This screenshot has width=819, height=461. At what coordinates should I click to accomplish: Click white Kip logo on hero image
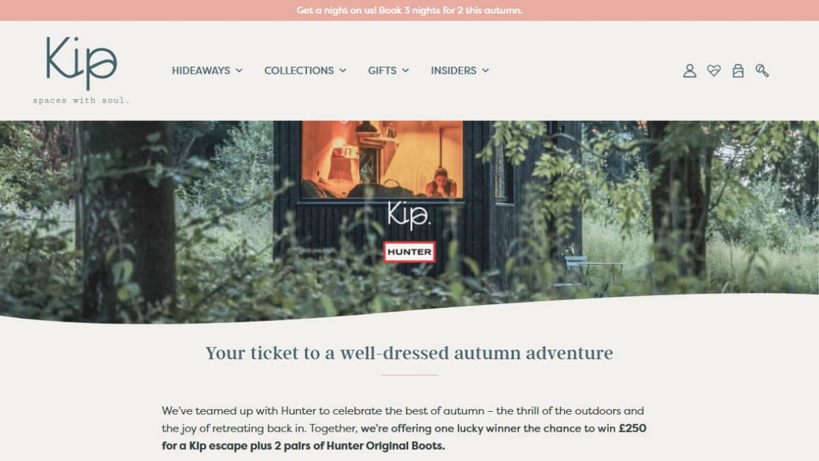[x=409, y=214]
